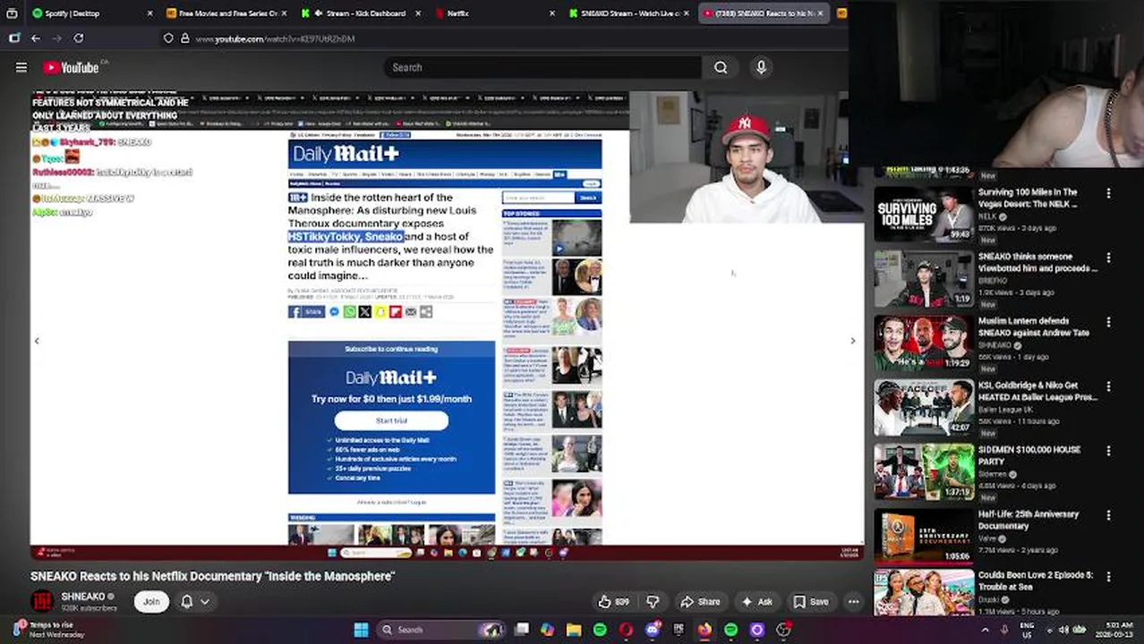Open options for SNEAKO Viewbotted video
This screenshot has height=644, width=1144.
click(1108, 258)
